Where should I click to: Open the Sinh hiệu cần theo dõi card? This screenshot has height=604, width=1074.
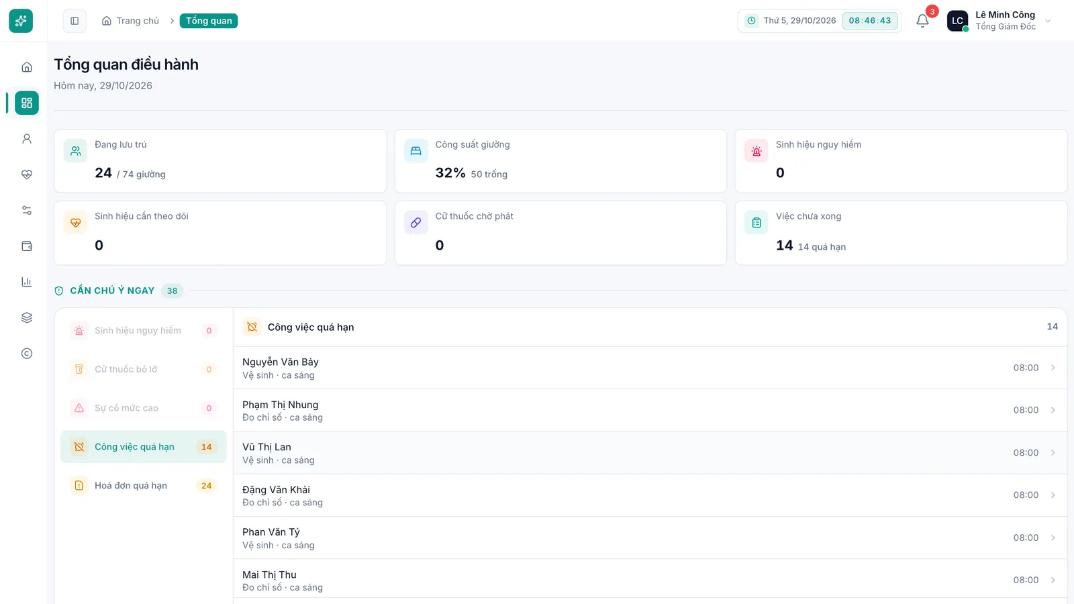coord(220,233)
